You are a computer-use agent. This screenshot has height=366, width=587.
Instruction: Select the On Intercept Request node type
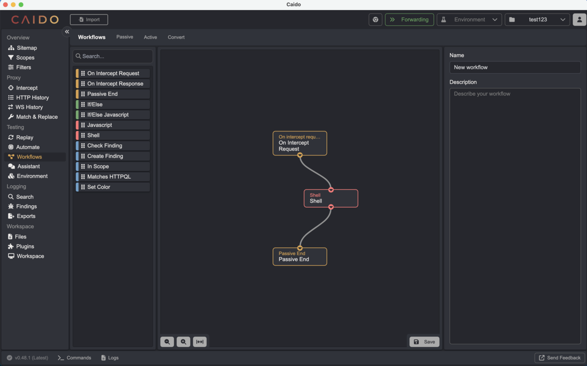[113, 73]
